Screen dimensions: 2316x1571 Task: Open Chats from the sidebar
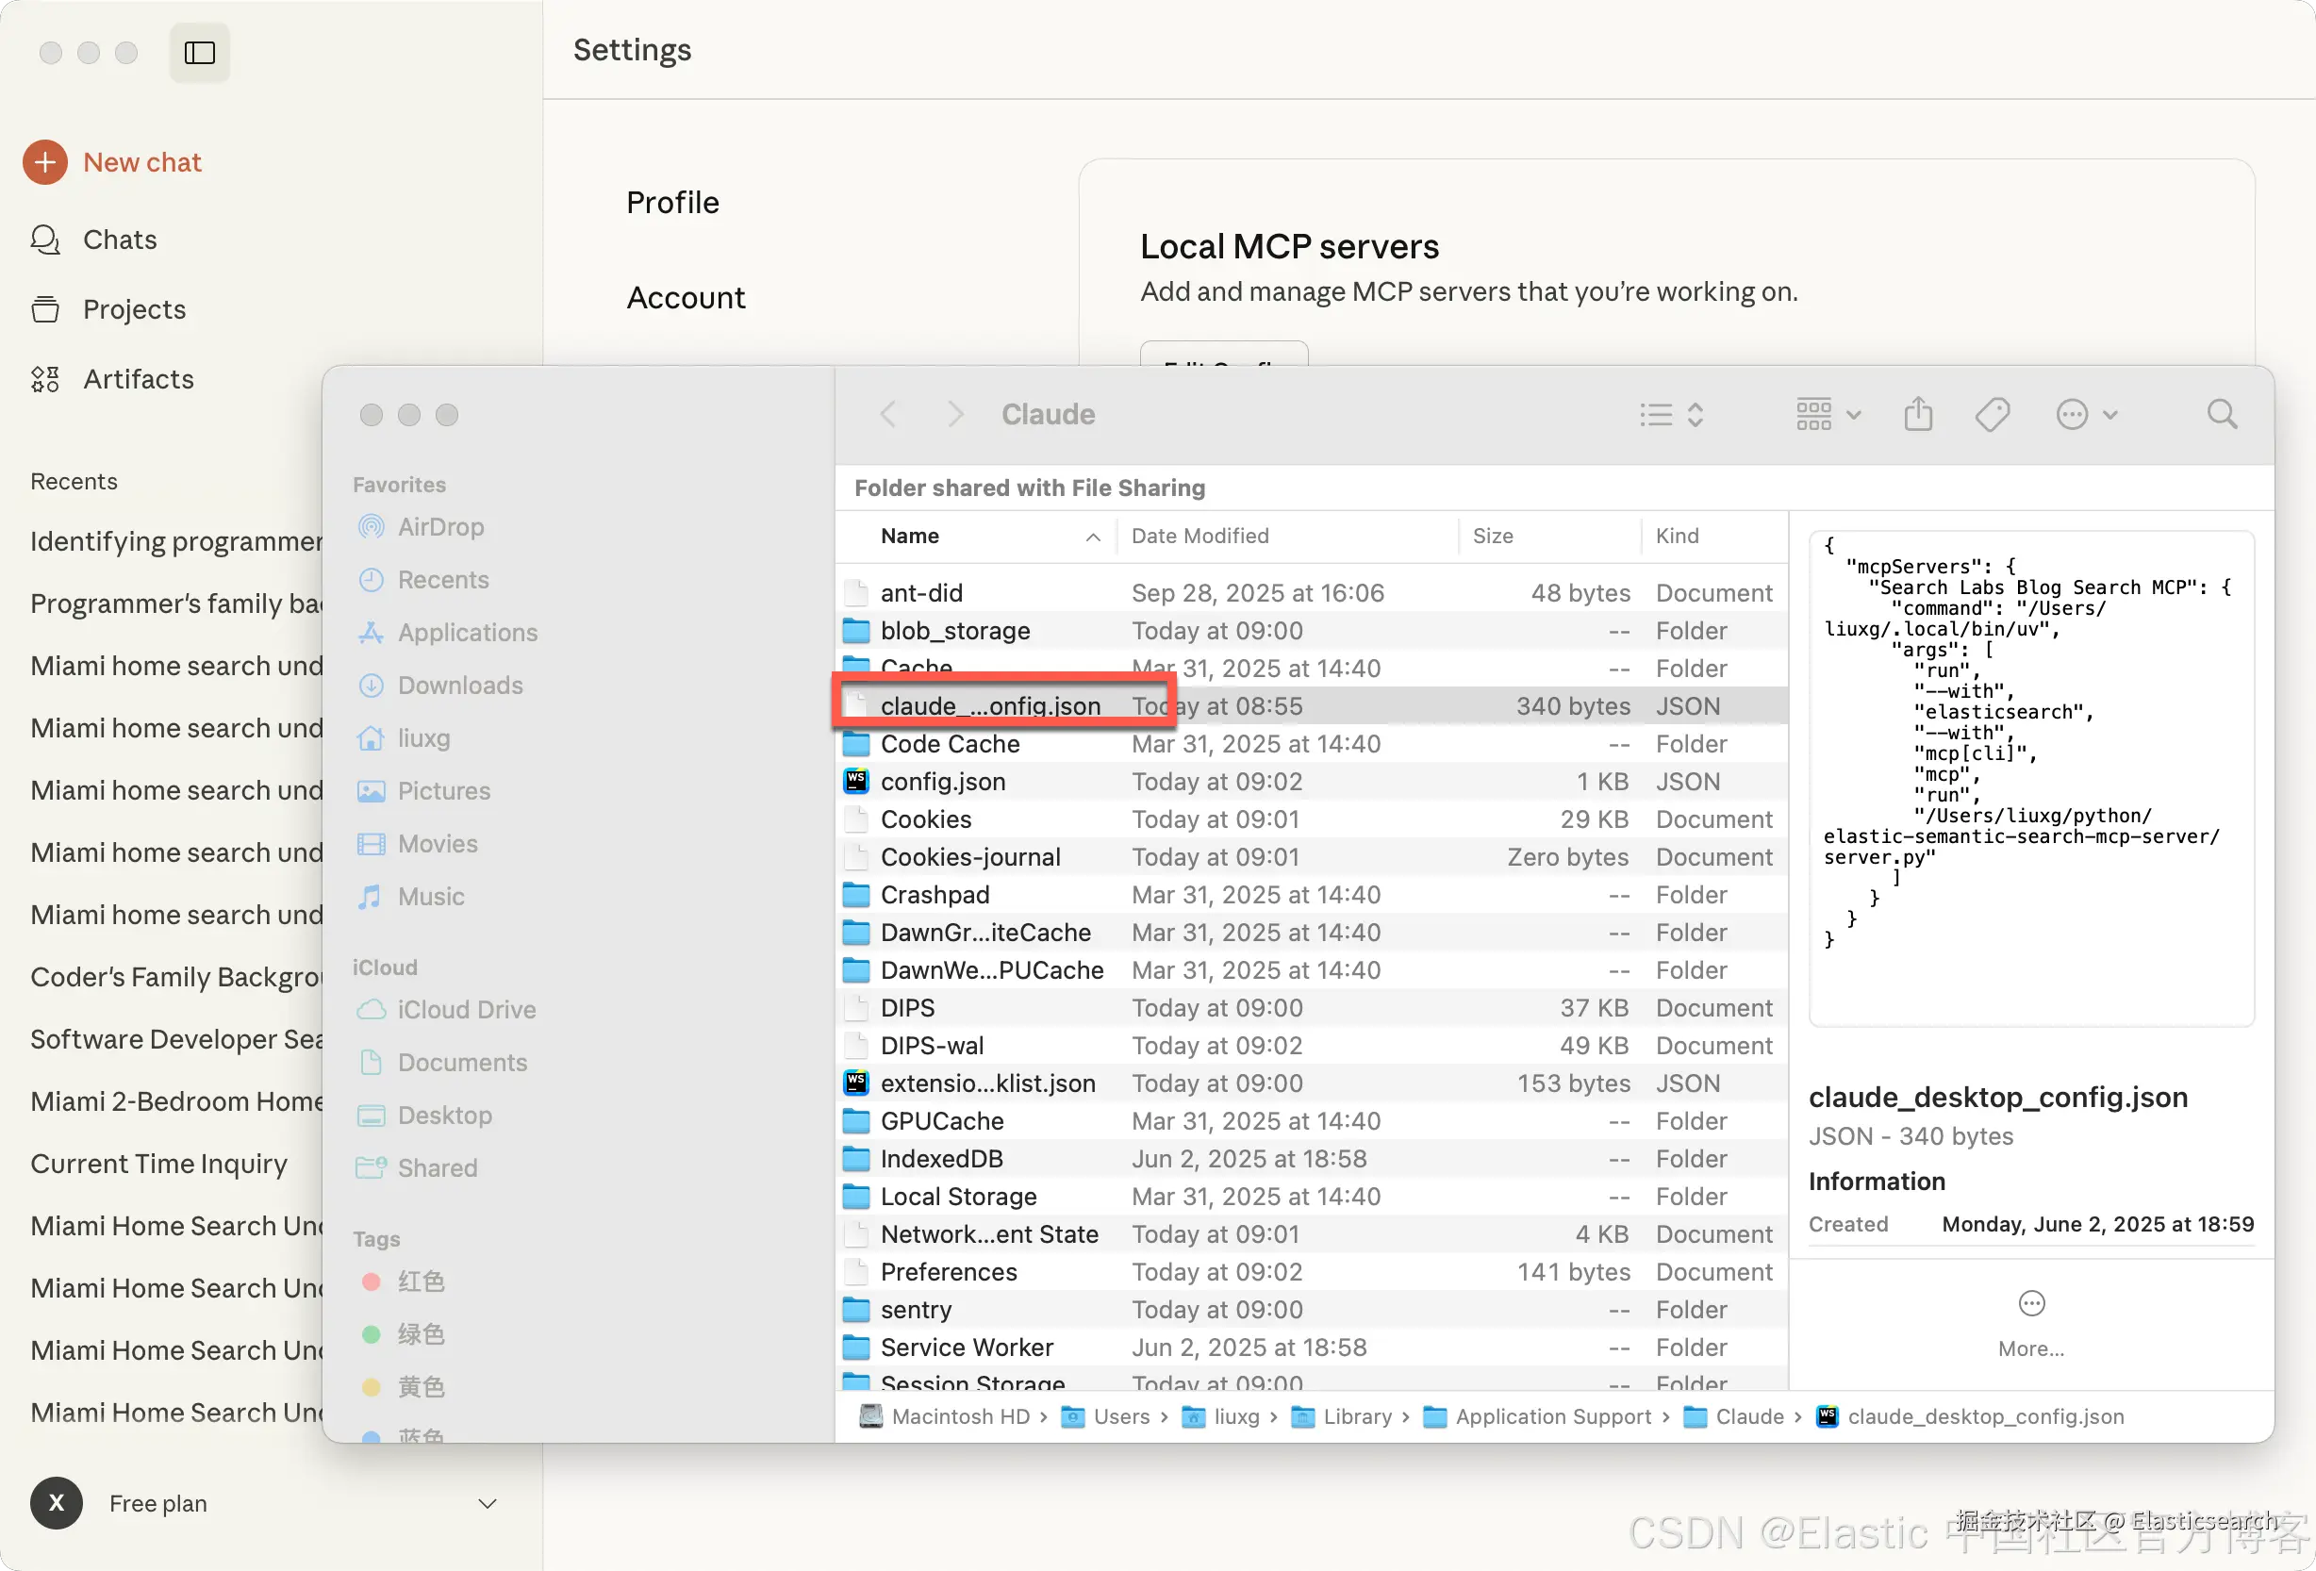pyautogui.click(x=120, y=240)
